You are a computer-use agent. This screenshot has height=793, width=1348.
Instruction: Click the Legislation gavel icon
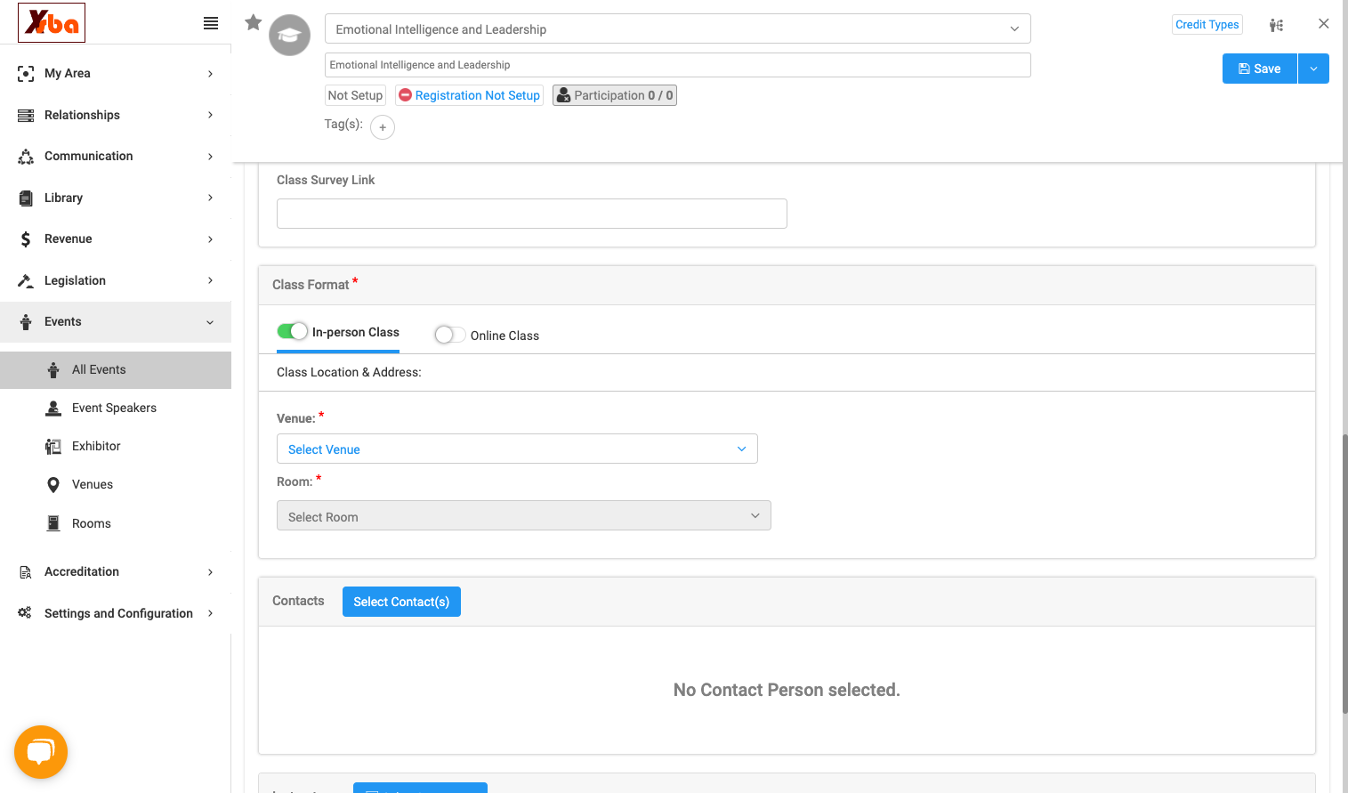coord(26,281)
